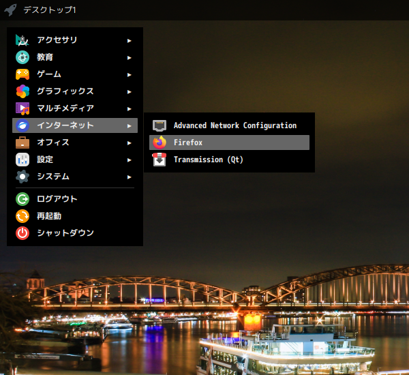This screenshot has width=409, height=375.
Task: Expand システム submenu arrow
Action: click(129, 177)
